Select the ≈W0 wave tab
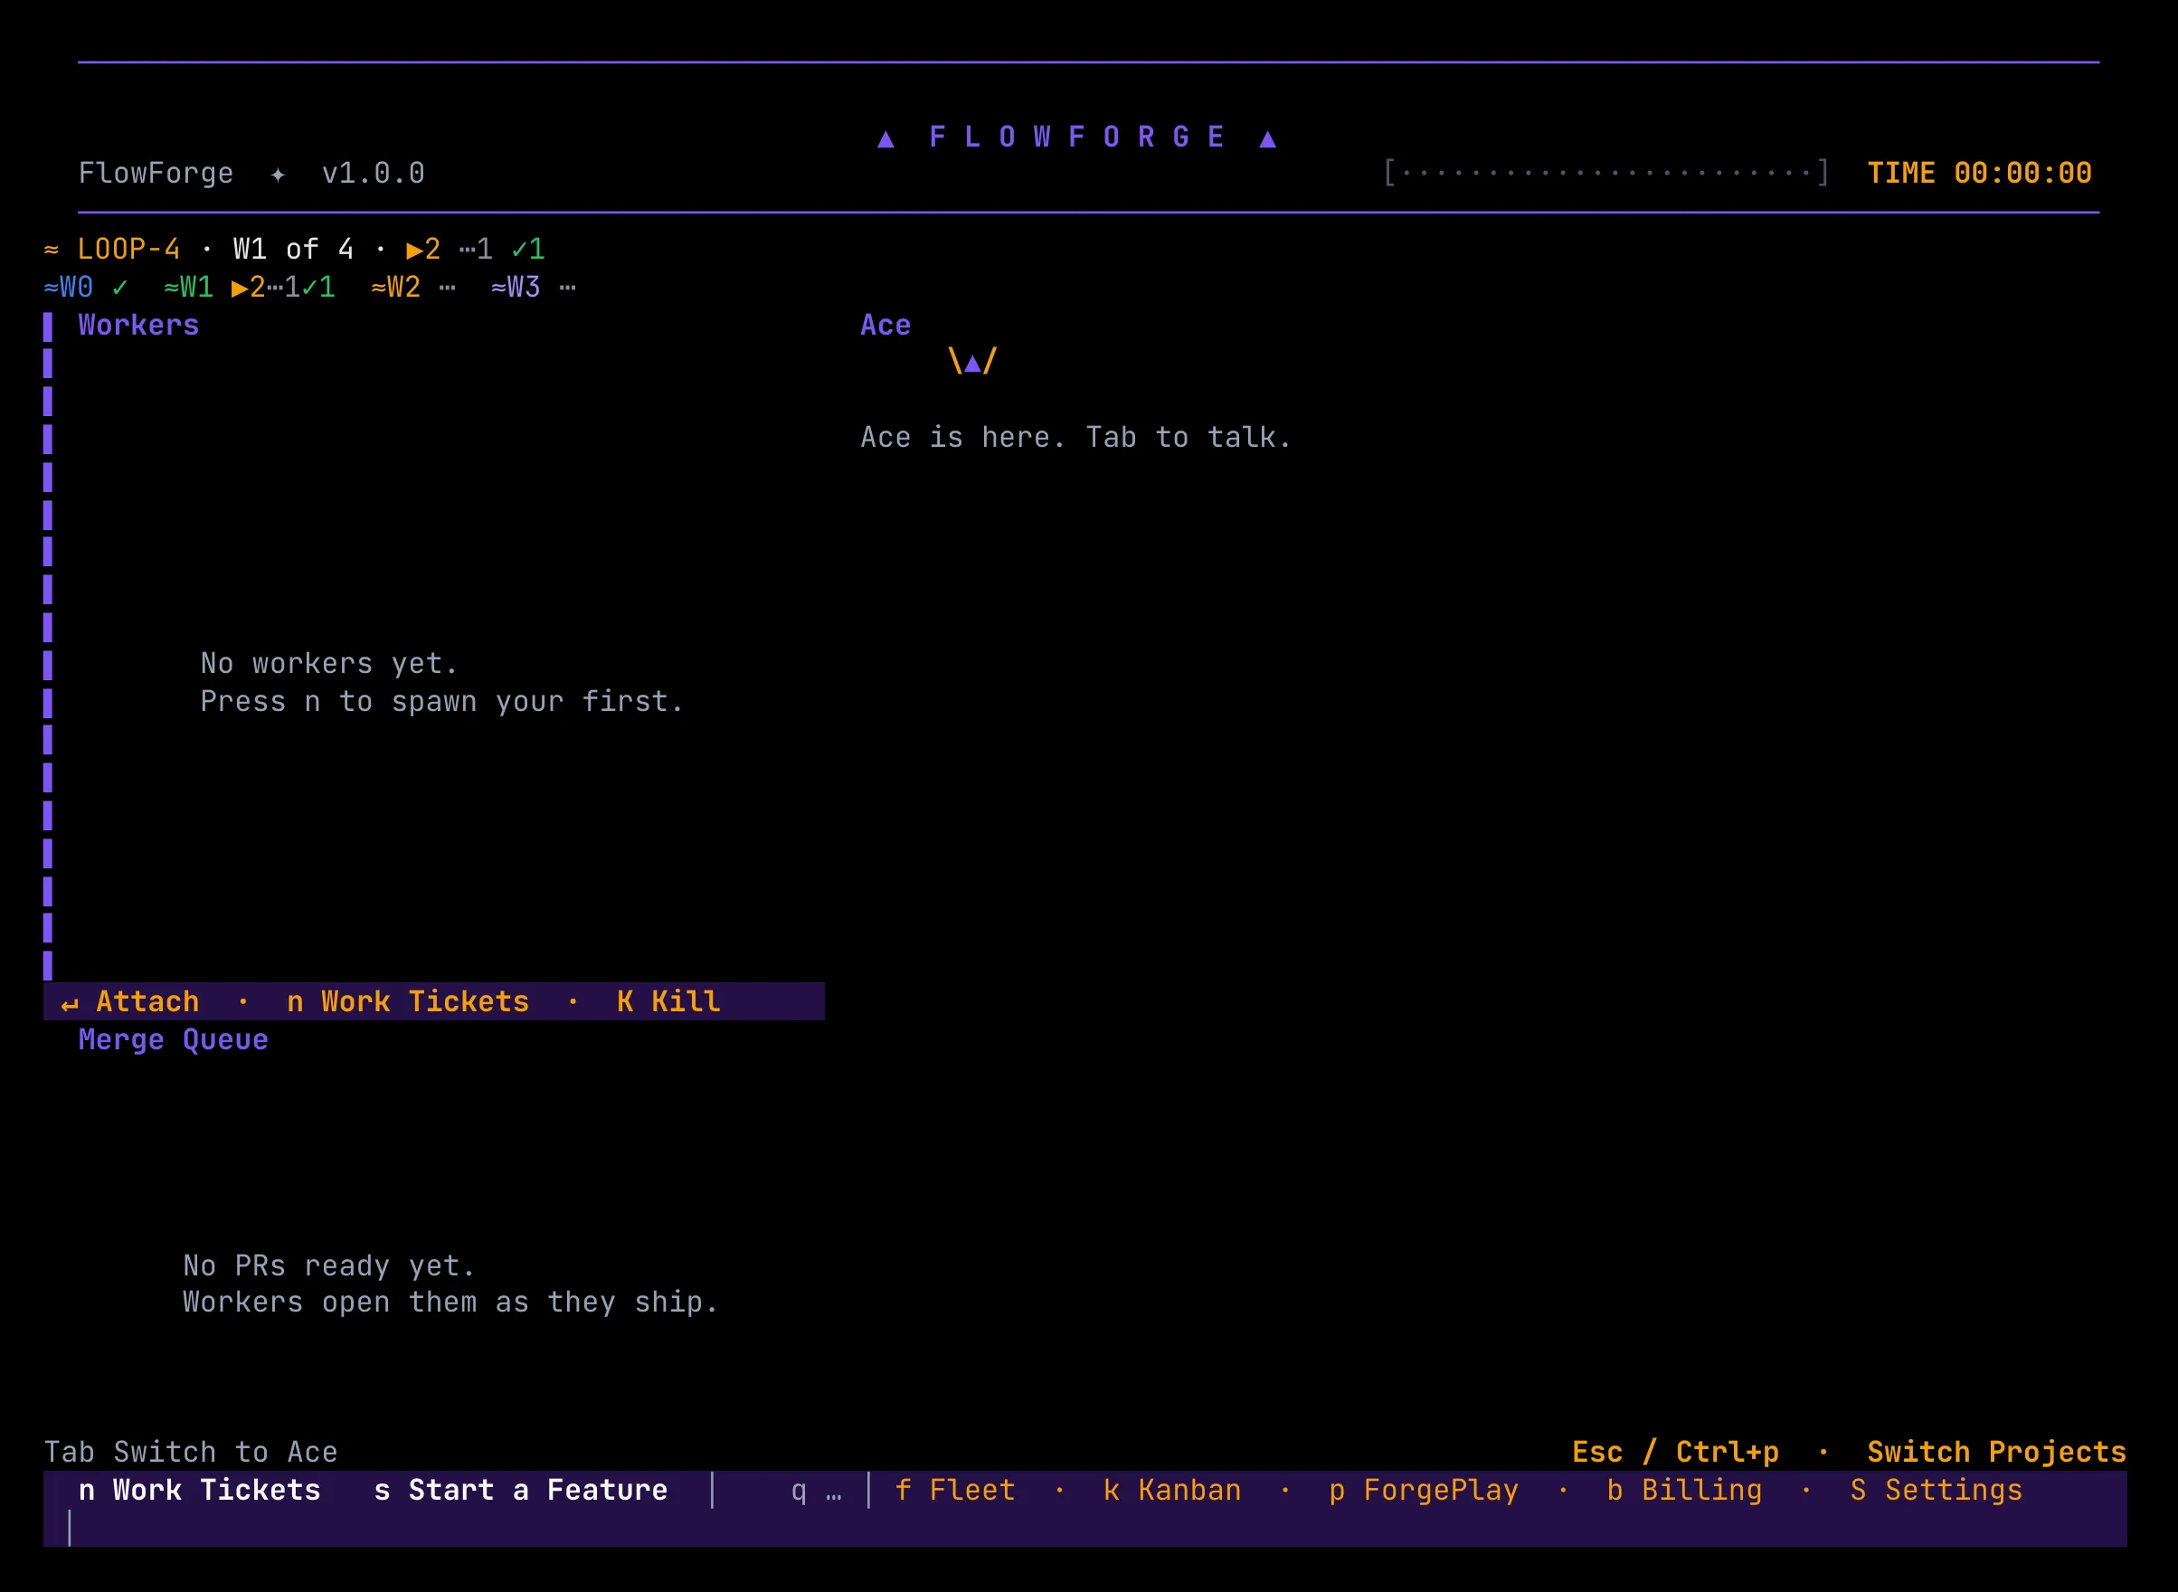 pyautogui.click(x=86, y=287)
